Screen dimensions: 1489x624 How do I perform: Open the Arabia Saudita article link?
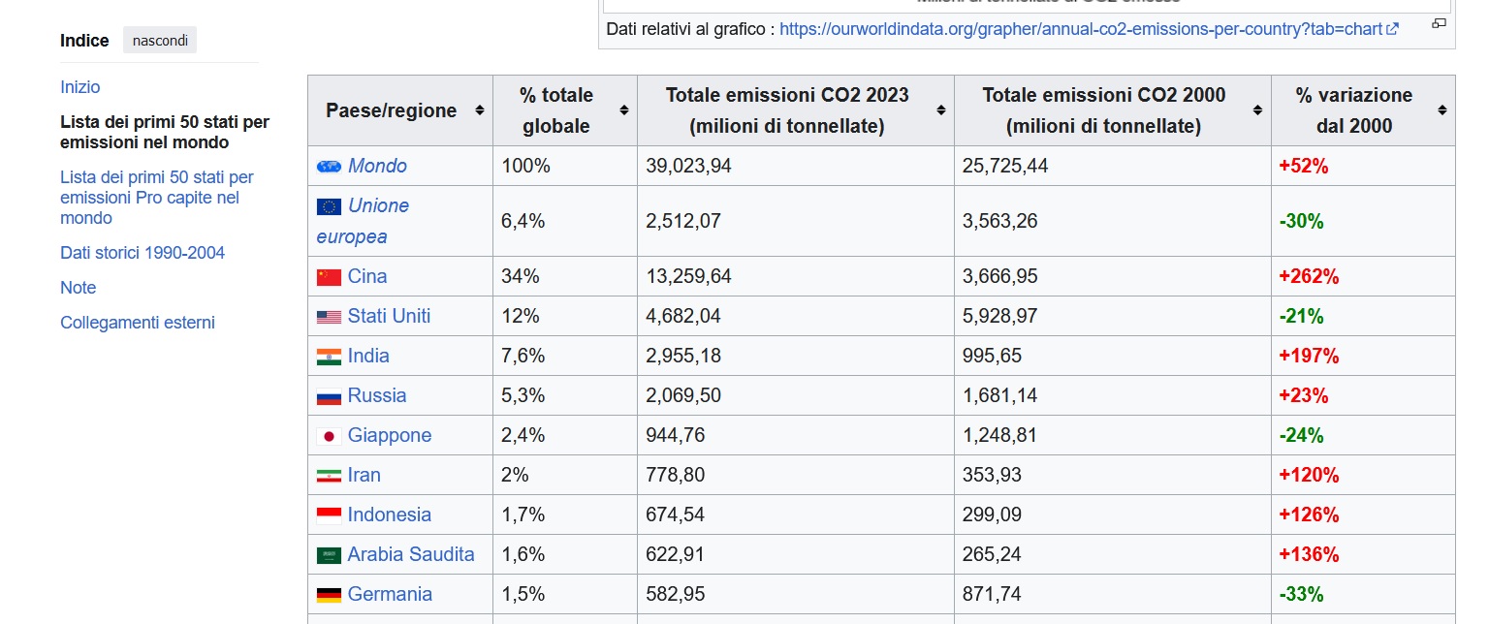411,554
